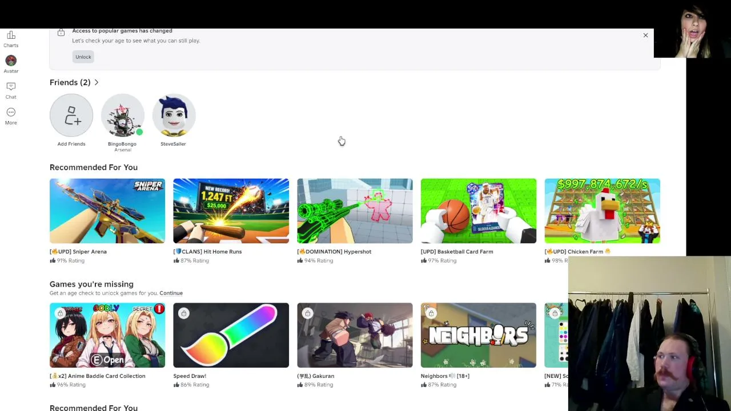This screenshot has width=731, height=411.
Task: Click the Continue link under Games you're missing
Action: [x=171, y=293]
